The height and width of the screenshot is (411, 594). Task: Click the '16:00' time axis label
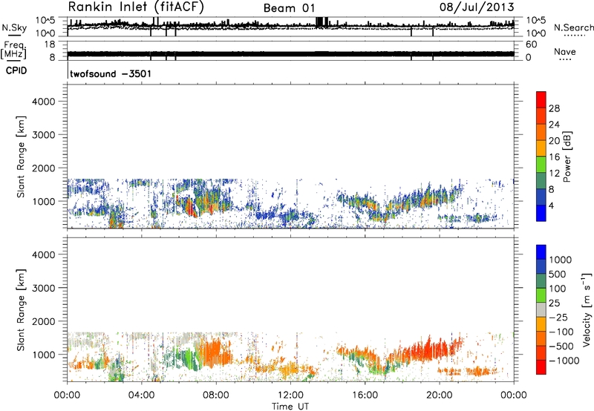coord(365,395)
